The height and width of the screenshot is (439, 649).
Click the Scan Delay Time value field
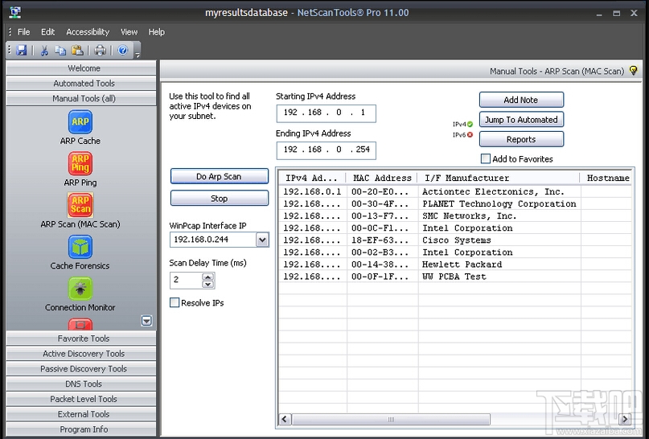click(x=186, y=280)
